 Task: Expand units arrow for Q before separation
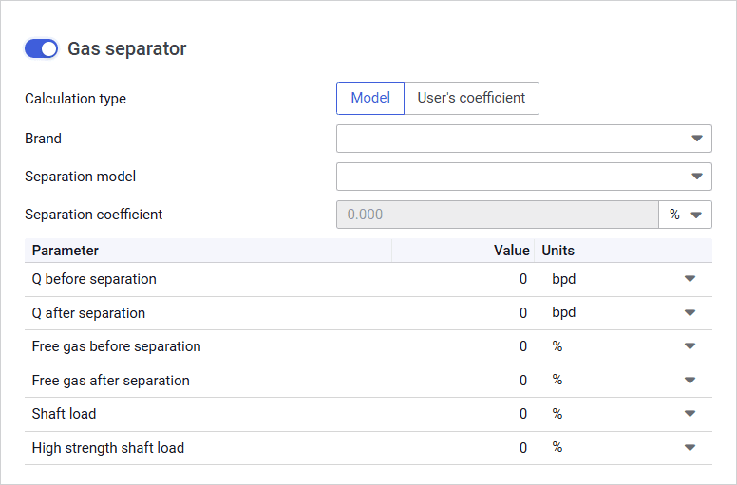[690, 279]
